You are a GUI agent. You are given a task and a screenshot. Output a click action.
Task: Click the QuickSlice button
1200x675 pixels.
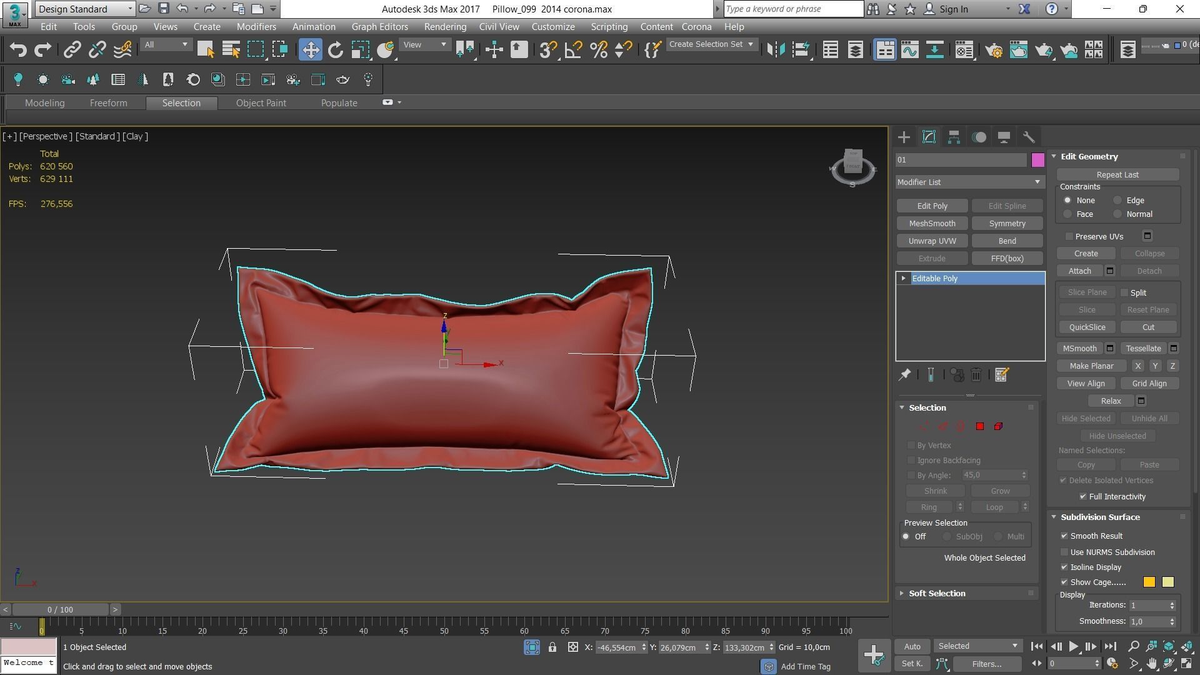coord(1087,327)
